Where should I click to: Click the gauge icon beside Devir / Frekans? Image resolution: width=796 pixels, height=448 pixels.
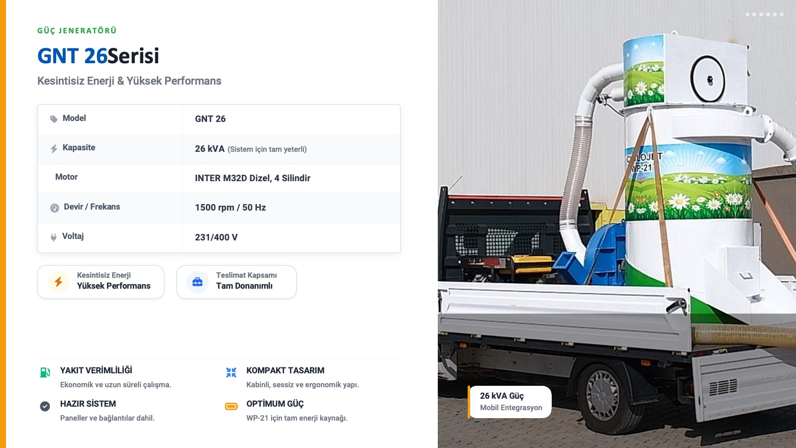pyautogui.click(x=55, y=208)
